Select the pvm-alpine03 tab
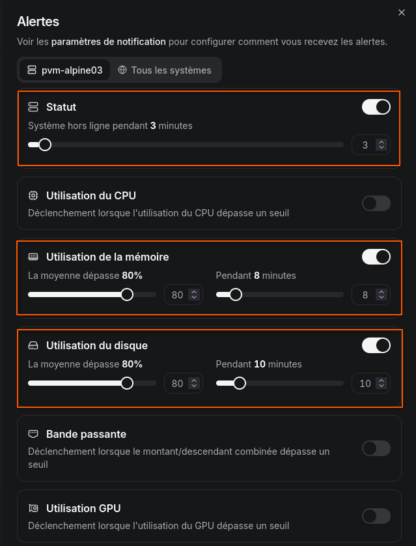Screen dimensions: 416x546 coord(64,70)
